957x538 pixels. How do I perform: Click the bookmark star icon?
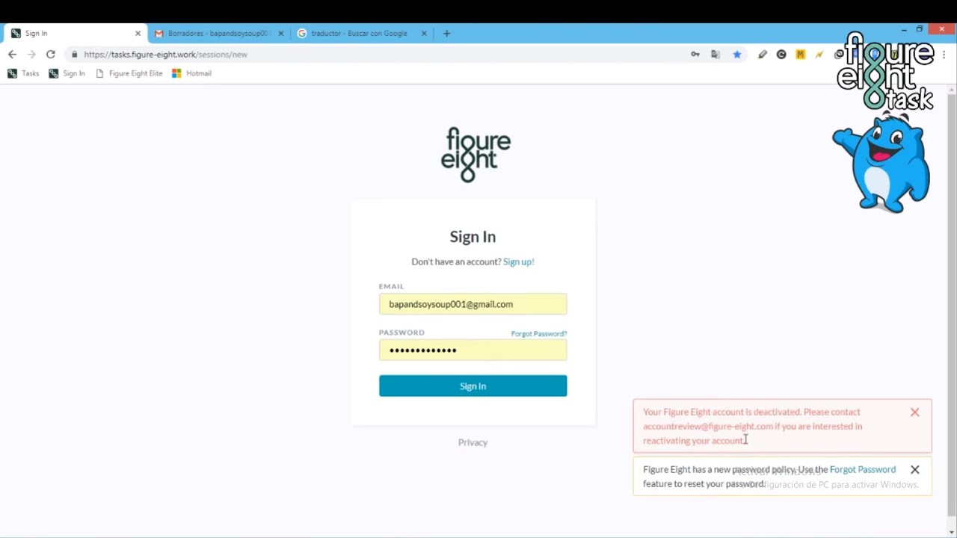pos(737,55)
